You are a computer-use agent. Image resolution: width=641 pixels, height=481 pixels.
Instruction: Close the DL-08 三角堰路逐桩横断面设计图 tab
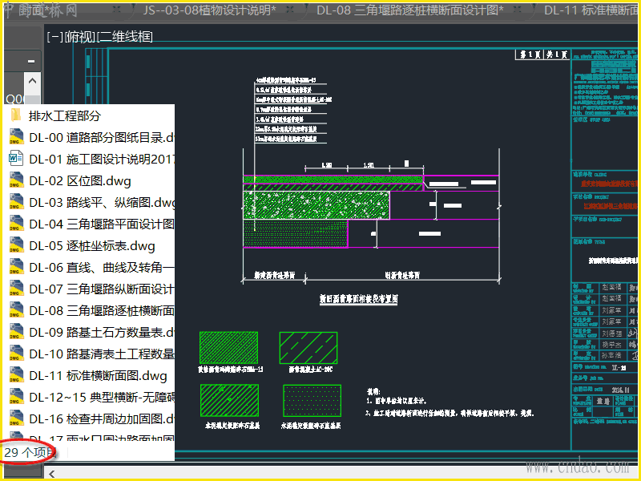point(517,10)
